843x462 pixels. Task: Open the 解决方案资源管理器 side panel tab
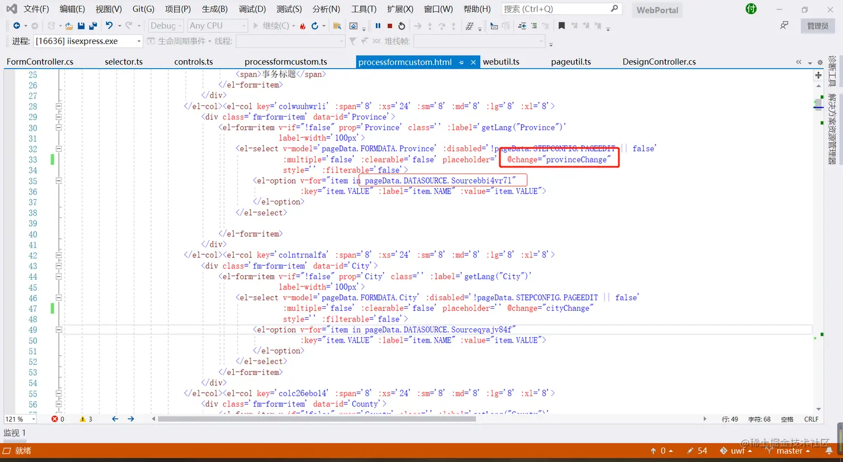[832, 129]
